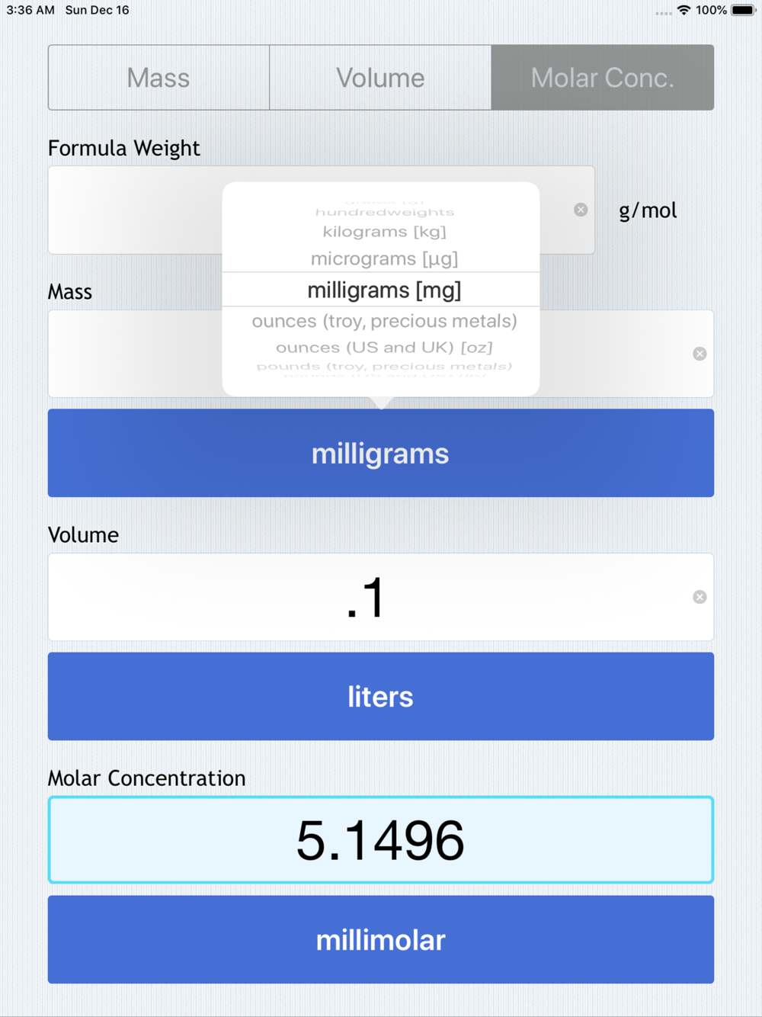Select the Molar Conc. tab

[602, 78]
